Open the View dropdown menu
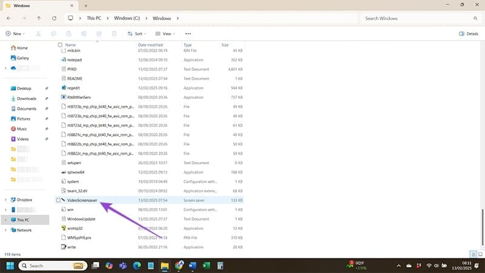 165,34
